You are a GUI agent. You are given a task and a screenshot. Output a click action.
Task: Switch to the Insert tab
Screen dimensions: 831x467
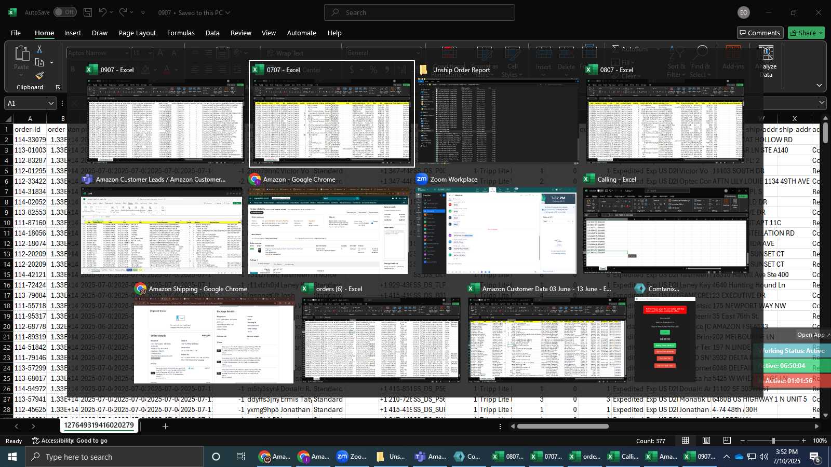73,33
